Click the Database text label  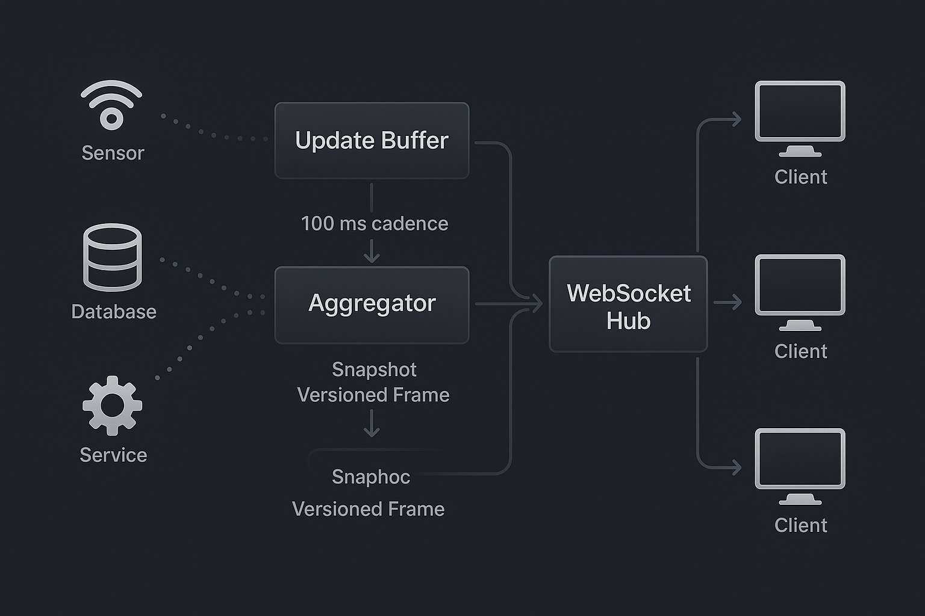click(x=114, y=312)
